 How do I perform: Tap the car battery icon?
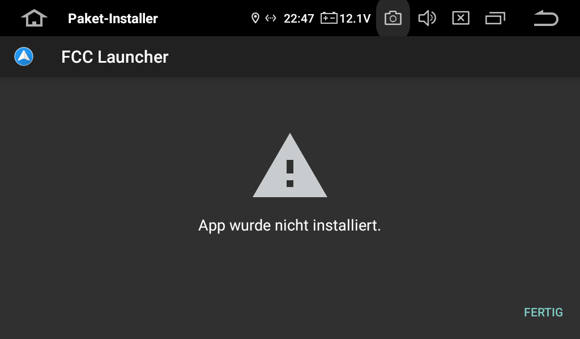[329, 18]
